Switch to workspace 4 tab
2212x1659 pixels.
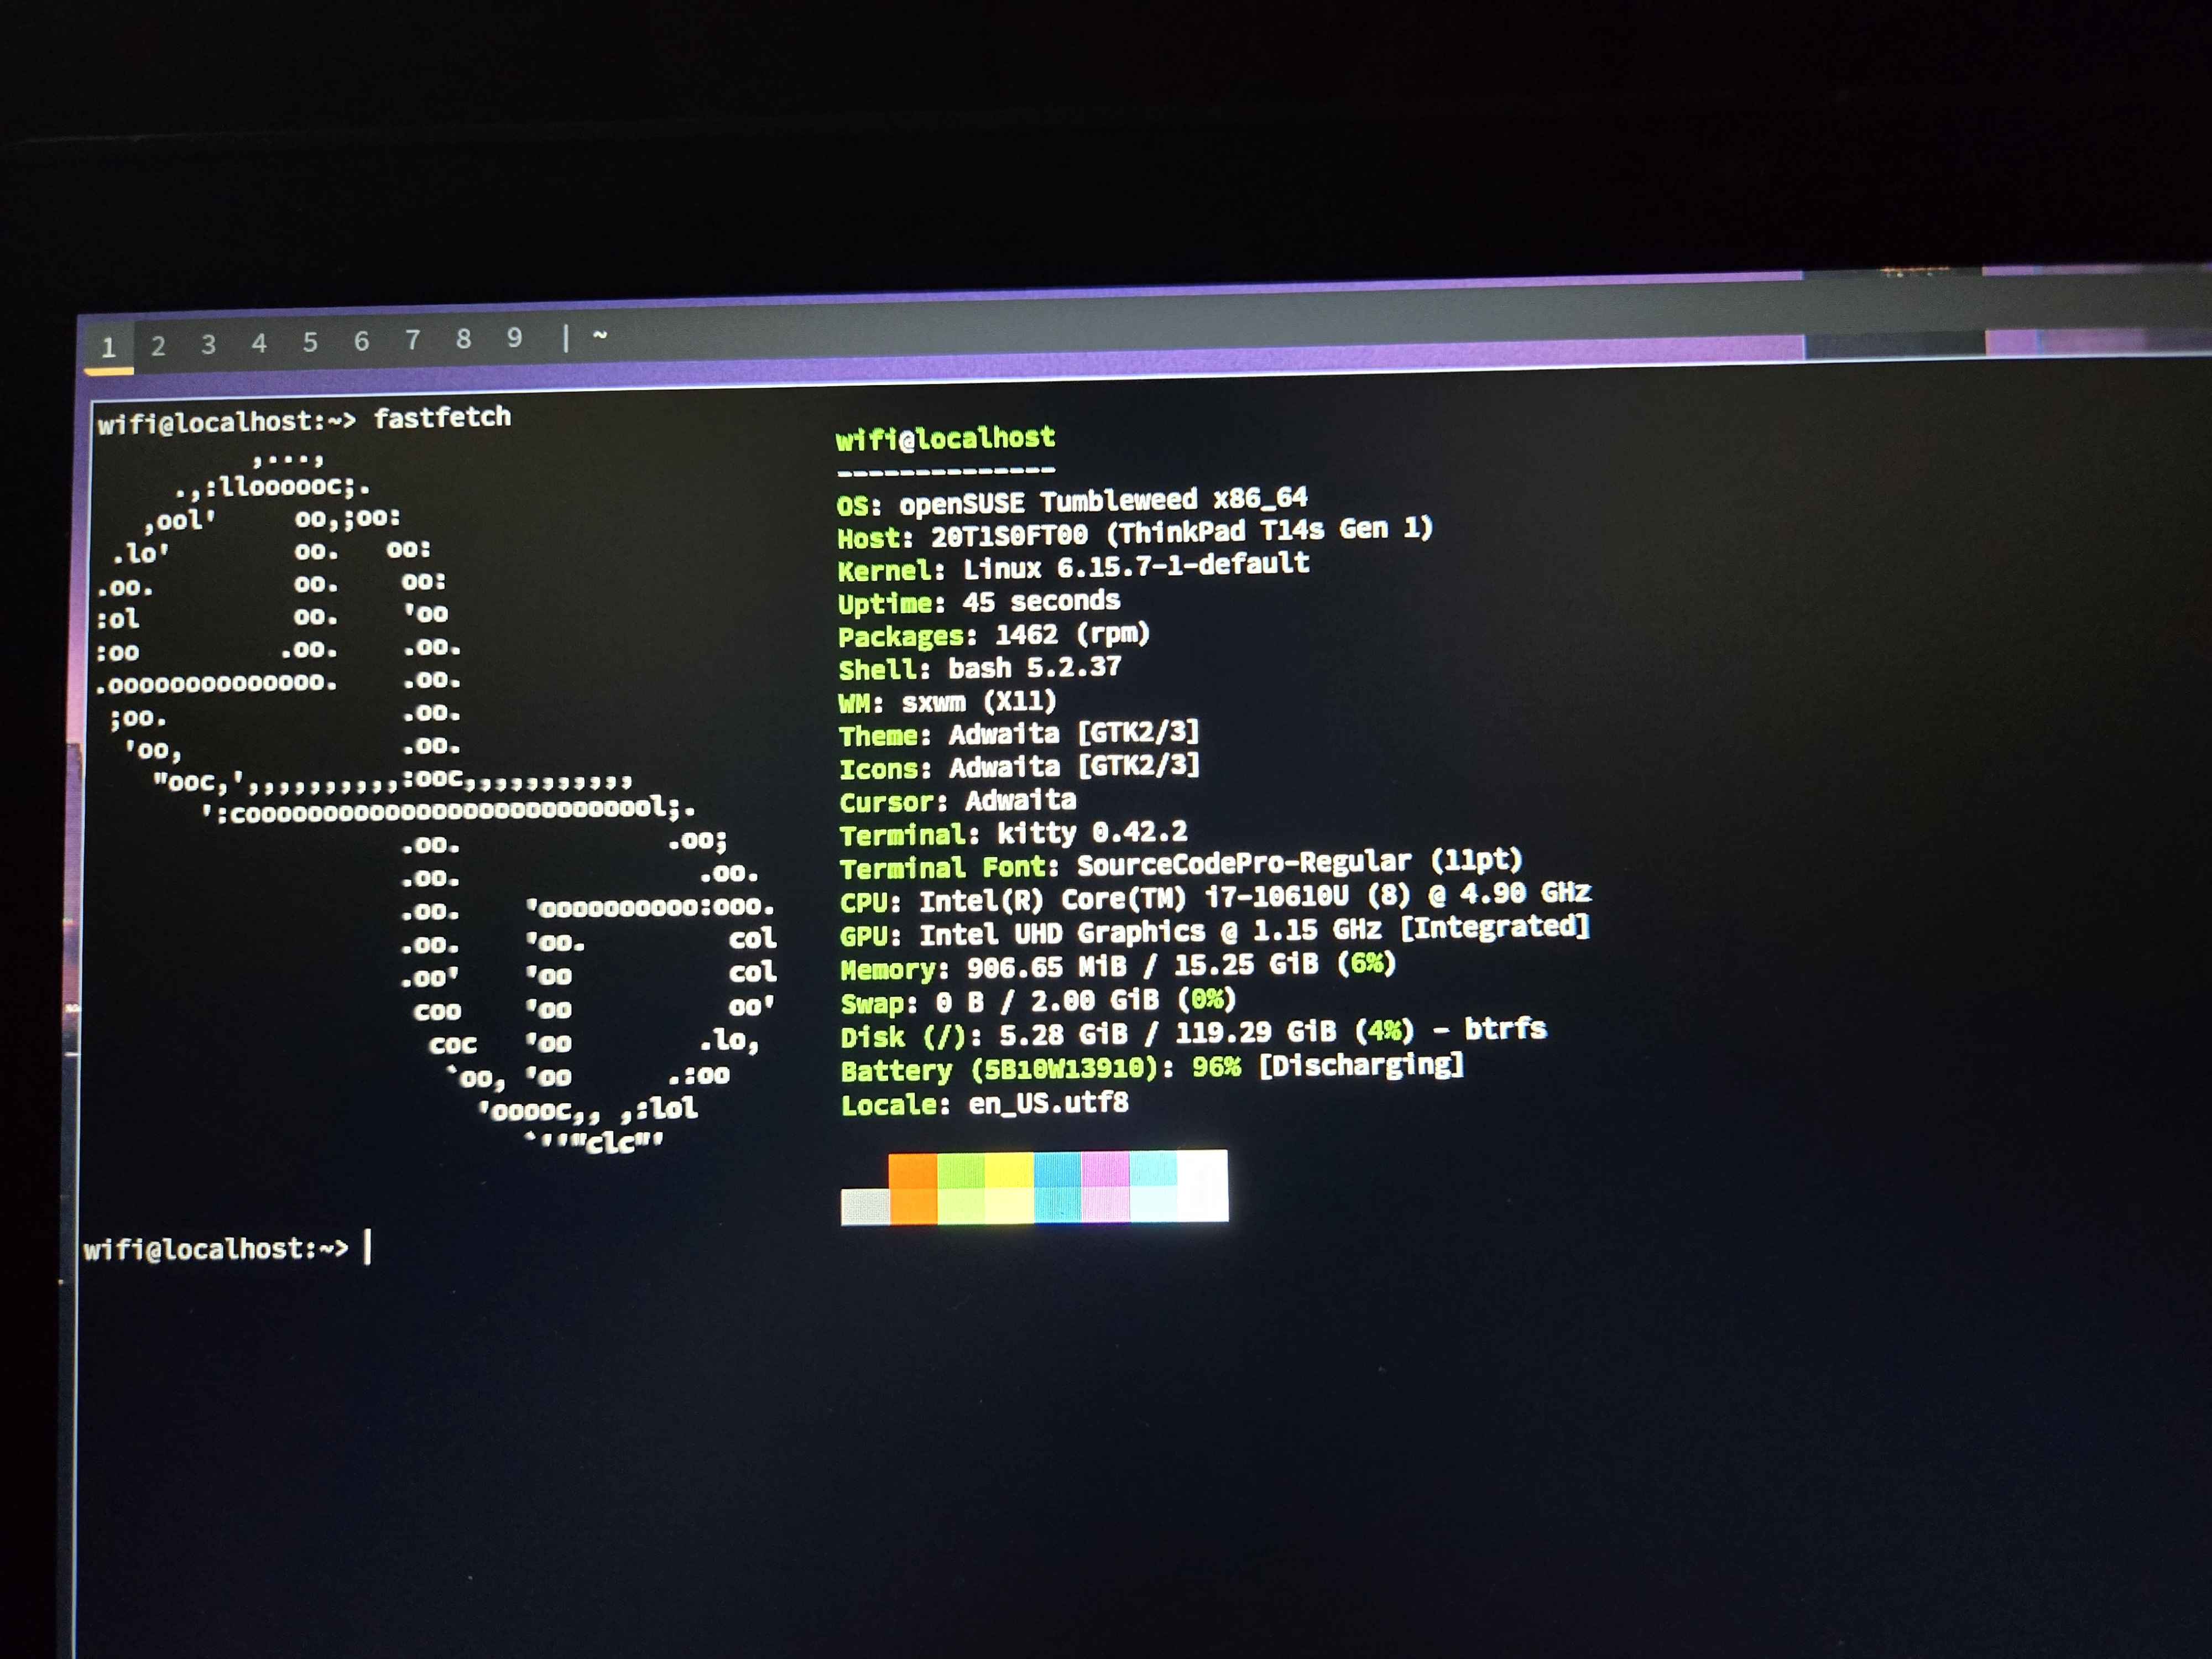[259, 343]
